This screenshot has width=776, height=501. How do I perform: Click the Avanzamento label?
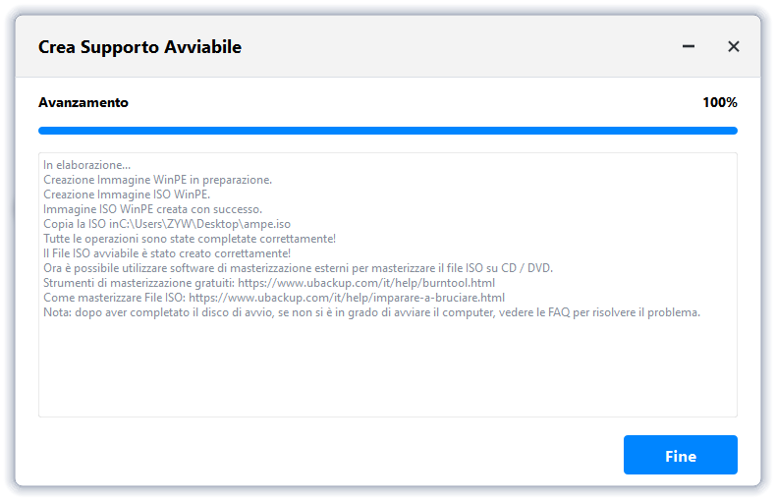tap(83, 102)
